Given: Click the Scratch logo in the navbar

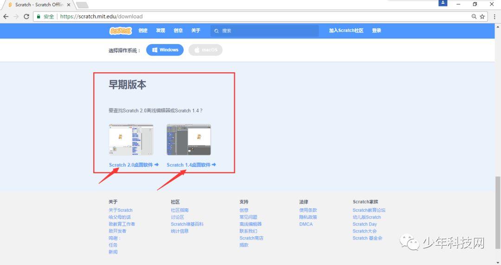Looking at the screenshot, I should click(121, 31).
